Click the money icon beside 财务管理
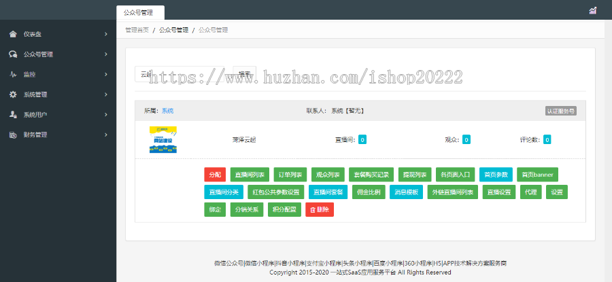The width and height of the screenshot is (612, 282). 13,135
